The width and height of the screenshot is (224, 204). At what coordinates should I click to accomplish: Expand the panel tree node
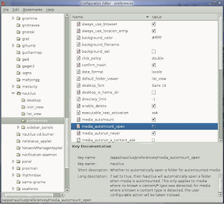13,161
